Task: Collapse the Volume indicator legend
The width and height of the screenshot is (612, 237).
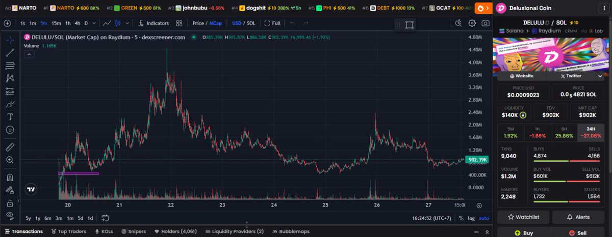Action: [x=29, y=54]
